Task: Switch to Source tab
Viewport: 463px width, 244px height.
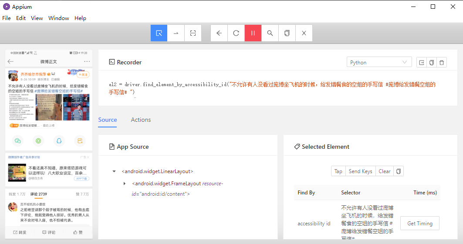Action: pos(108,120)
